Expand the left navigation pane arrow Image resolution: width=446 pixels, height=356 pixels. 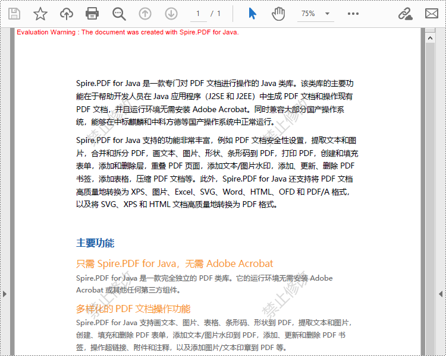[5, 294]
